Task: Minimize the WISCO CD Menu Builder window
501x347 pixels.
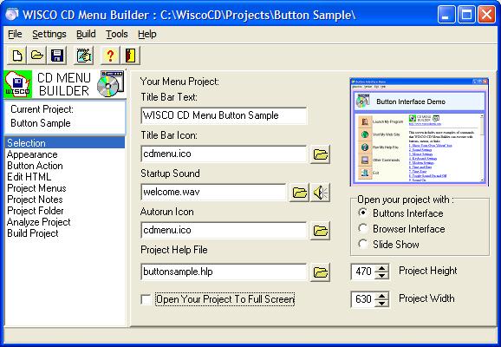Action: tap(446, 15)
